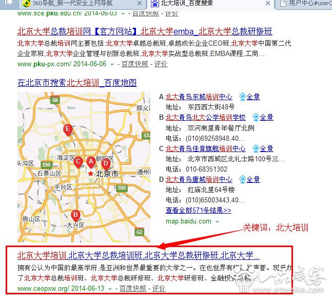Click panorama icon for 北大青鸟东城培训中心

click(x=243, y=97)
